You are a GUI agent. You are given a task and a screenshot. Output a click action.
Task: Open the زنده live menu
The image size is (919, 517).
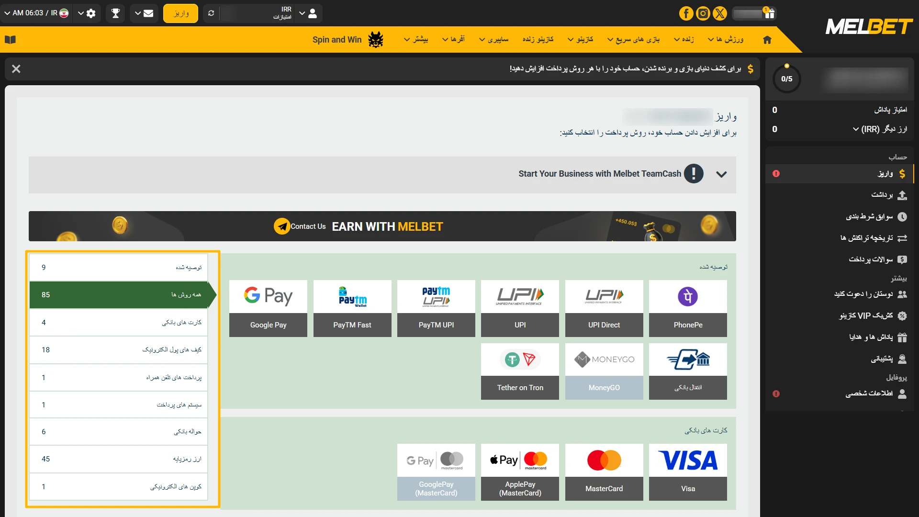coord(684,39)
